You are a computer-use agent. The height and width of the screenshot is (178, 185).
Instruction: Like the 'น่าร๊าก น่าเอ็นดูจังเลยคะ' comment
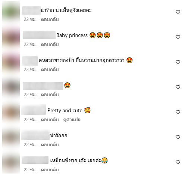pos(178,12)
